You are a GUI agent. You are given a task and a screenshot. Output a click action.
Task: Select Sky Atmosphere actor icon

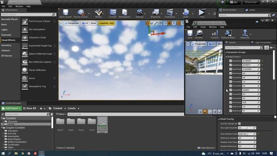pyautogui.click(x=25, y=29)
